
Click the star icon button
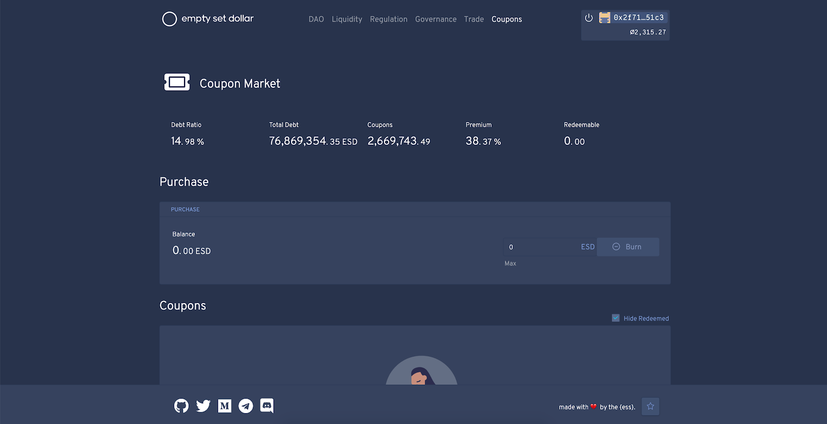650,406
